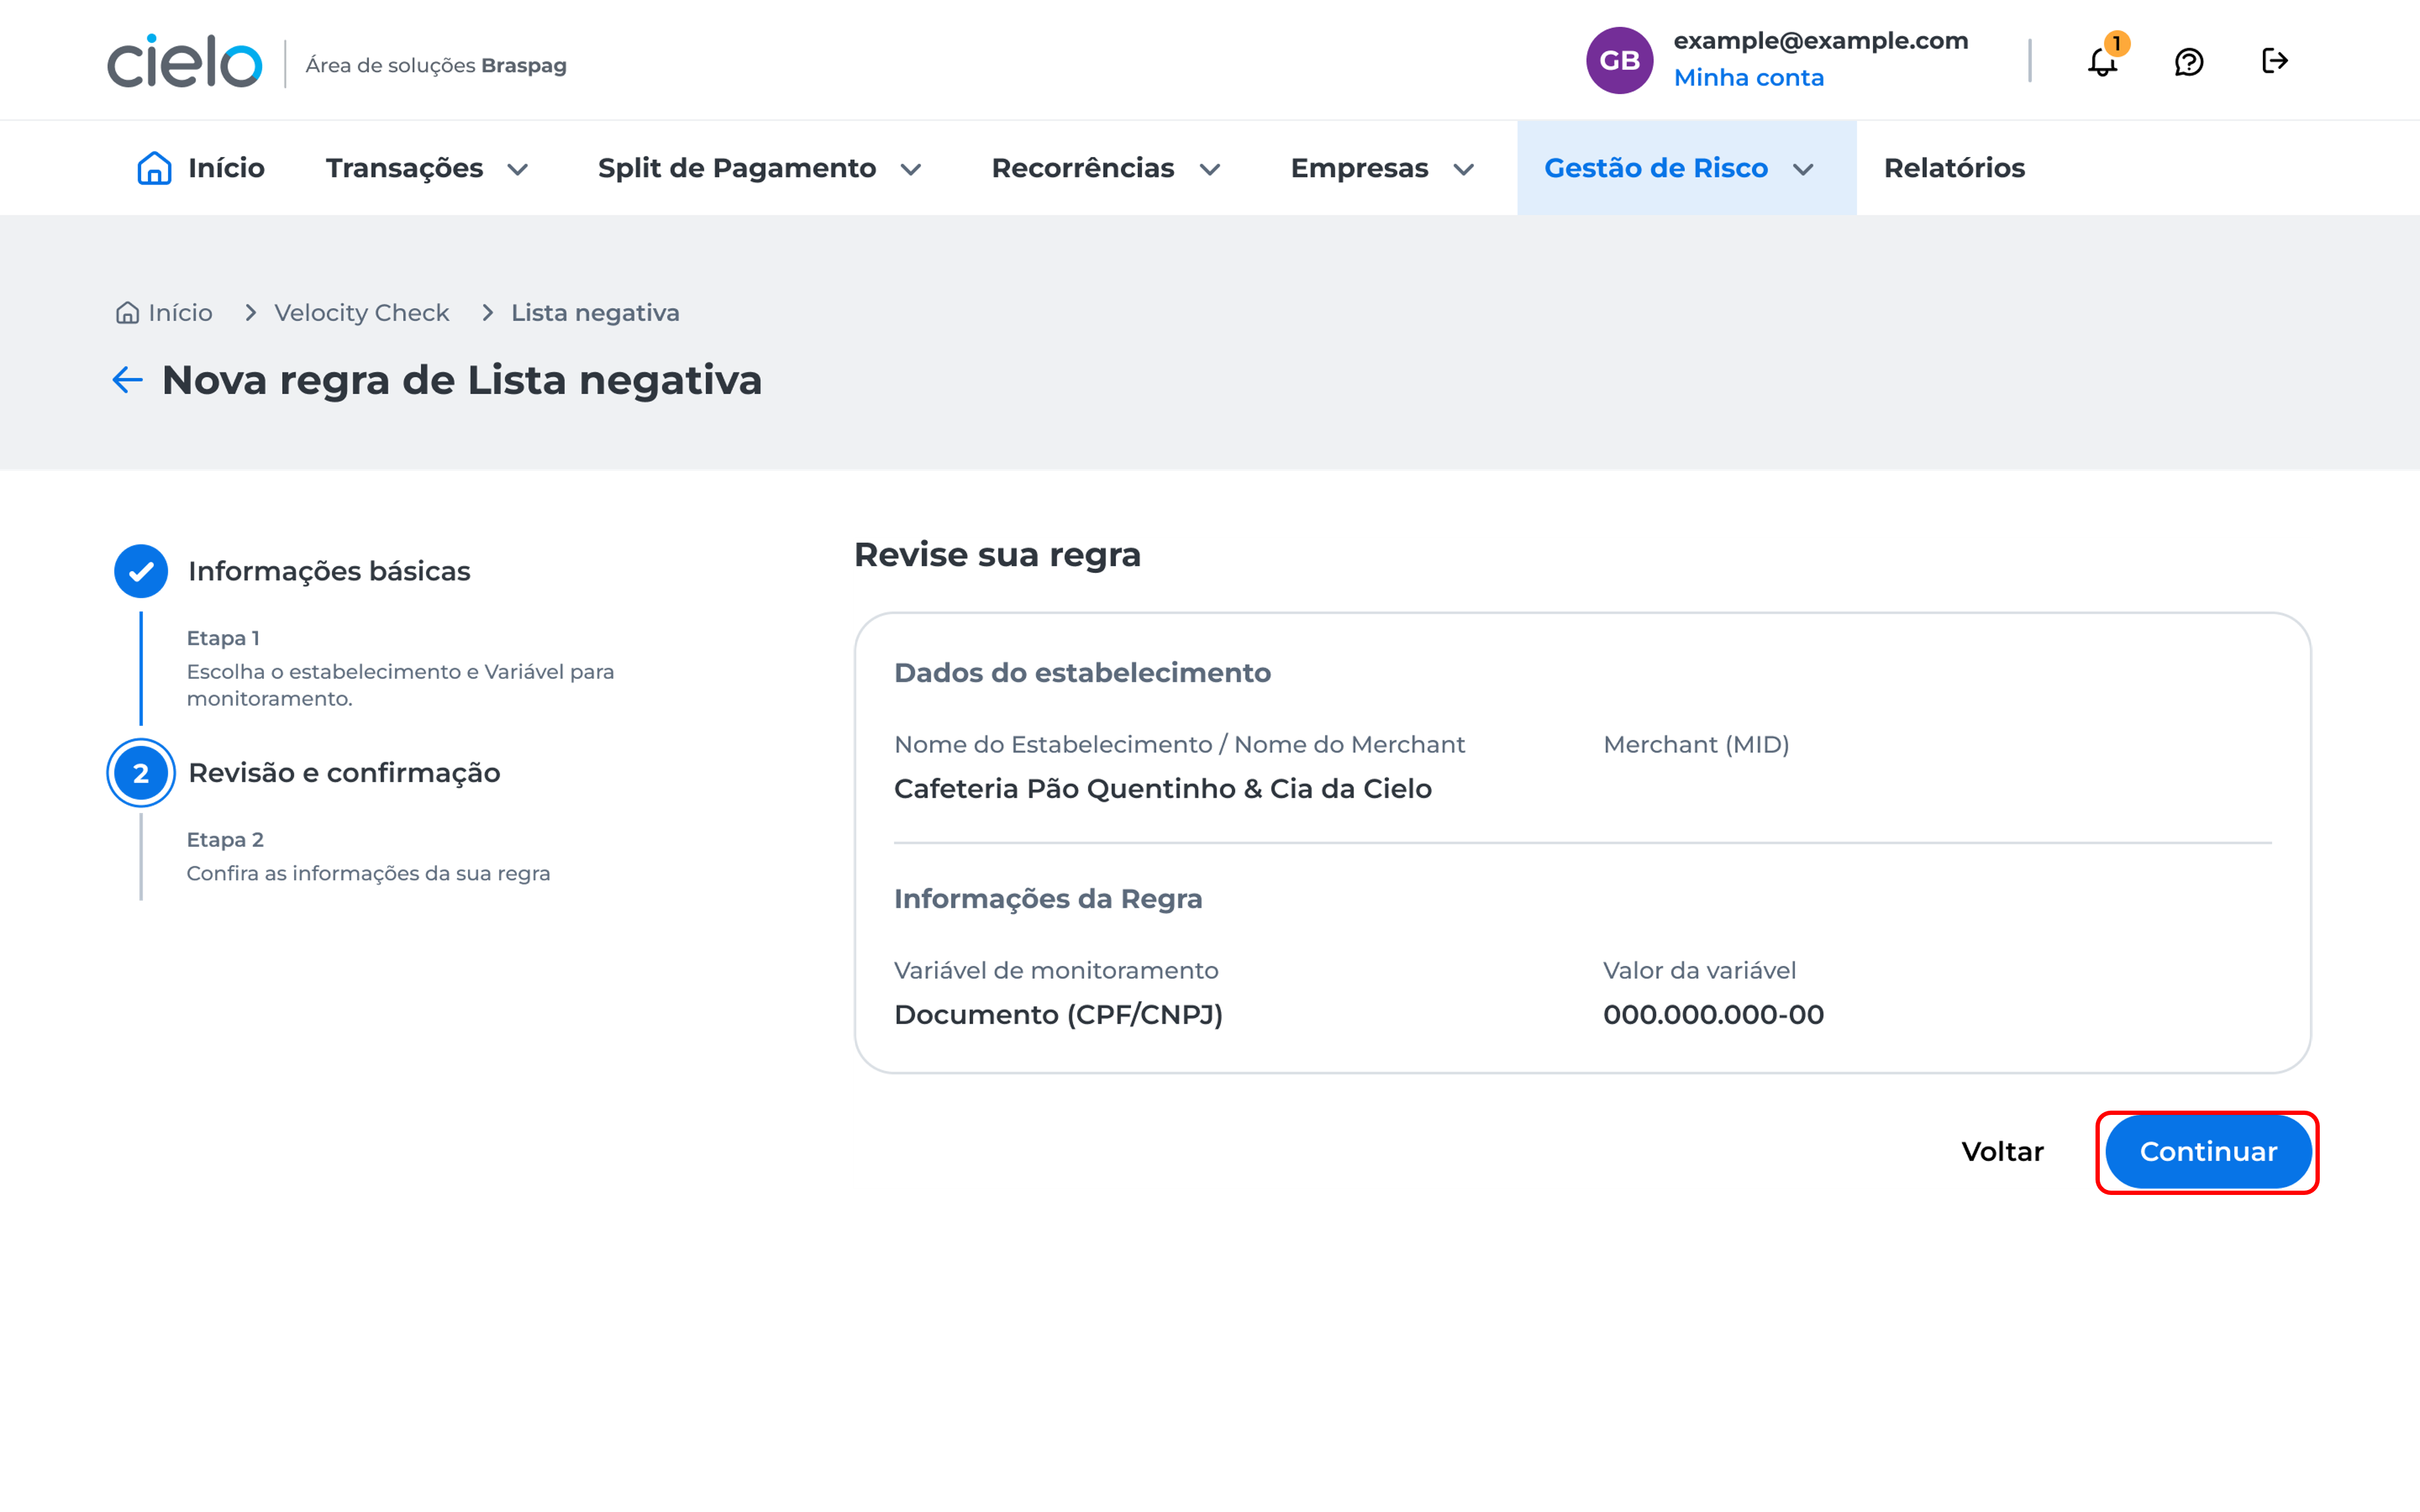Go to the Relatórios tab
2420x1512 pixels.
[x=1953, y=168]
